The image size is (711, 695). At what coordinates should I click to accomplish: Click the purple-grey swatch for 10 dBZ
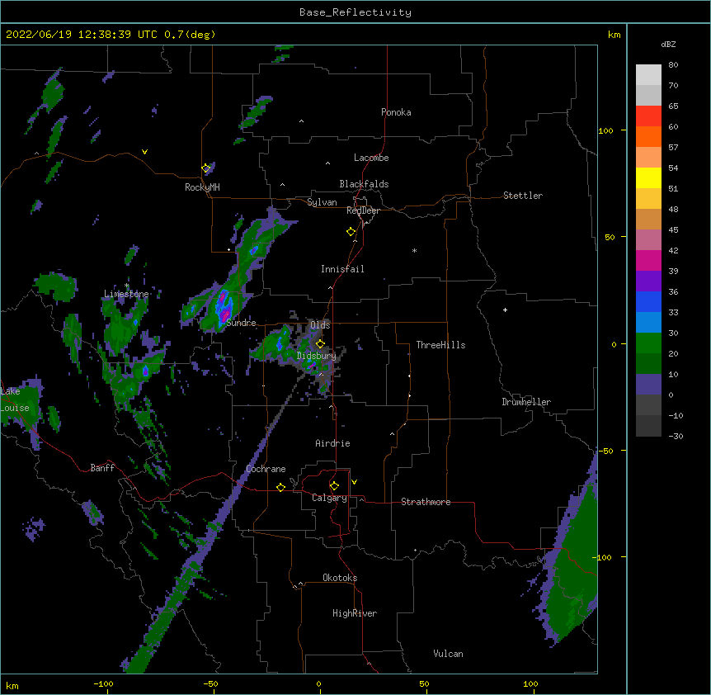pyautogui.click(x=648, y=385)
